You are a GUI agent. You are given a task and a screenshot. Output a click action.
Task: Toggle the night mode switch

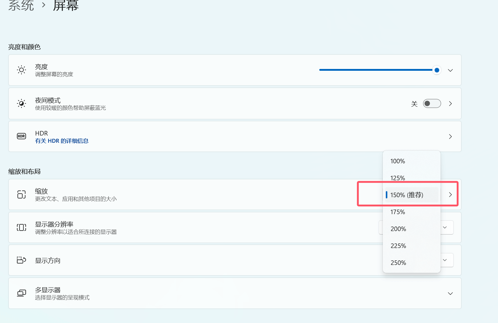[x=432, y=103]
